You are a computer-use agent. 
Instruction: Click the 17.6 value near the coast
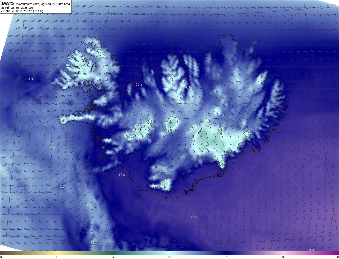pyautogui.click(x=122, y=175)
